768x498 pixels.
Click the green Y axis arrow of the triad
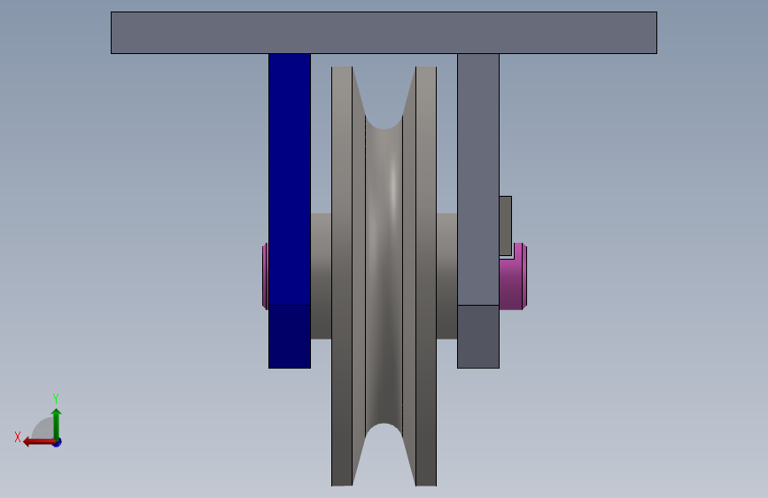[57, 423]
